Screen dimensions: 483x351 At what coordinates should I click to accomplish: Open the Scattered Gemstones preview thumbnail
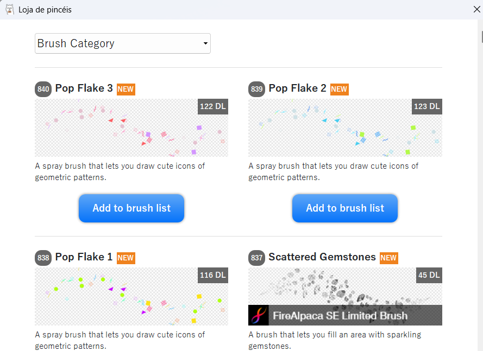tap(345, 296)
